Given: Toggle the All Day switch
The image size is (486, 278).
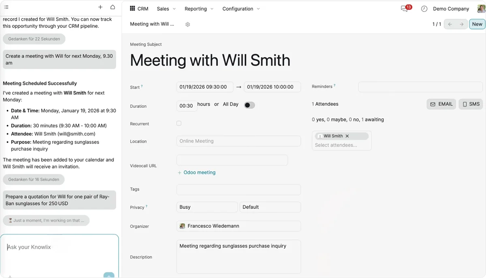Looking at the screenshot, I should [249, 105].
